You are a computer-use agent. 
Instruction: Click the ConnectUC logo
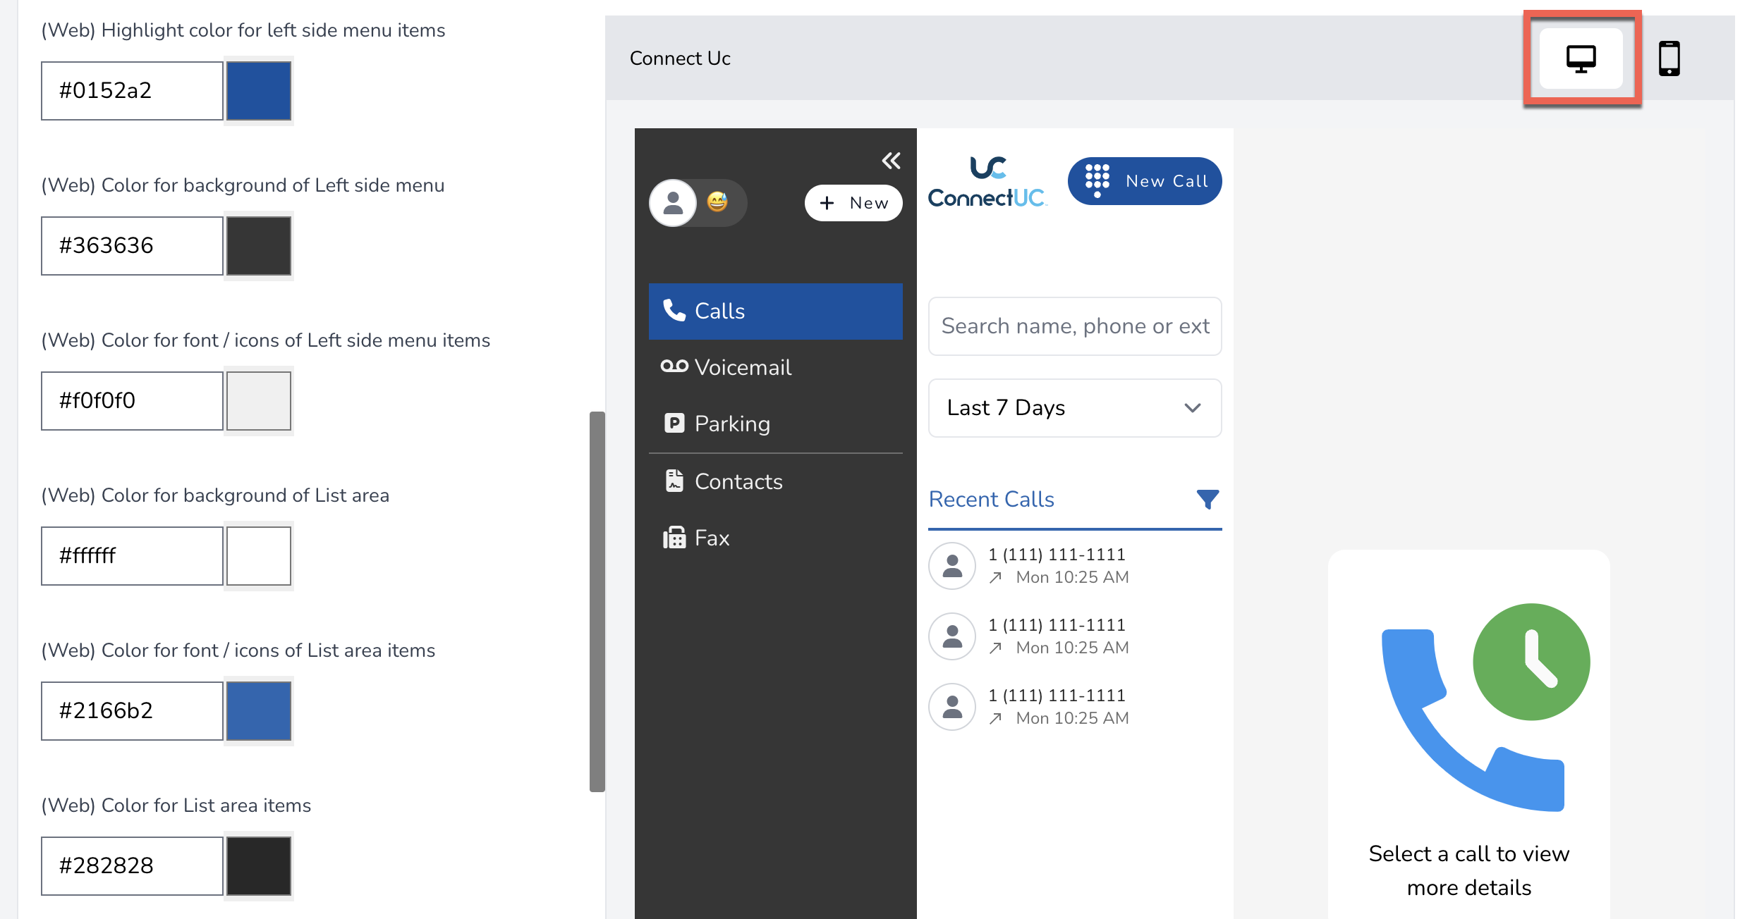click(987, 182)
